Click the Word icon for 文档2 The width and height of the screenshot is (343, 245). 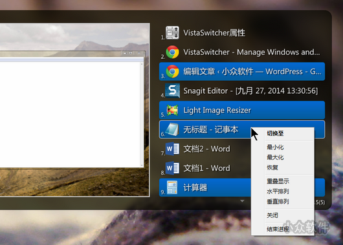[x=172, y=149]
